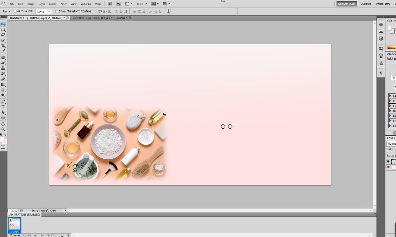Select the Ellipse shape tool
This screenshot has width=396, height=237.
(3, 118)
